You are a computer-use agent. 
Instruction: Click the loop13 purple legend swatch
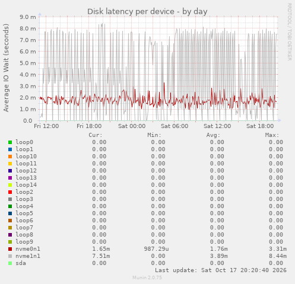(x=10, y=178)
